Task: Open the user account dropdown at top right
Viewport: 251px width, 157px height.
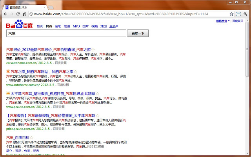Action: [223, 21]
